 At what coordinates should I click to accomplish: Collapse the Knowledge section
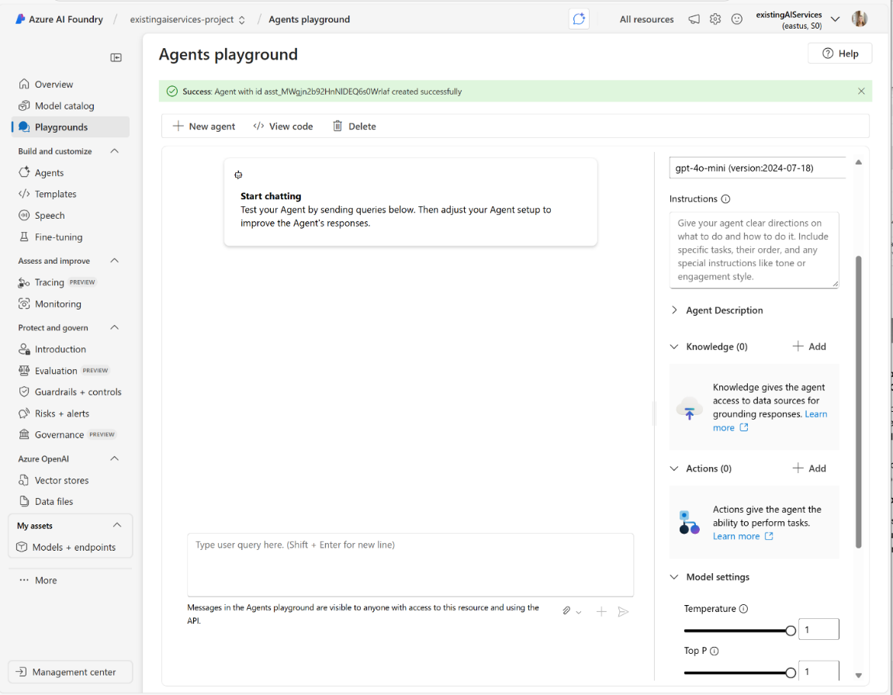(673, 347)
